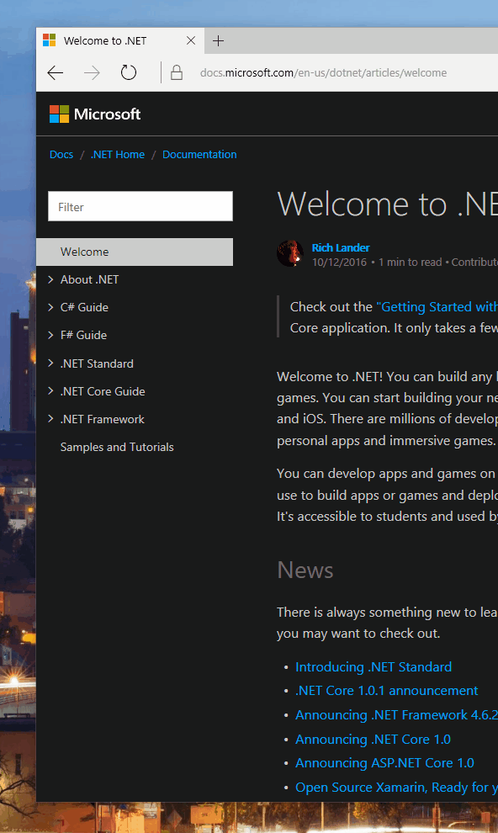Open C# Guide sidebar entry

pyautogui.click(x=84, y=307)
